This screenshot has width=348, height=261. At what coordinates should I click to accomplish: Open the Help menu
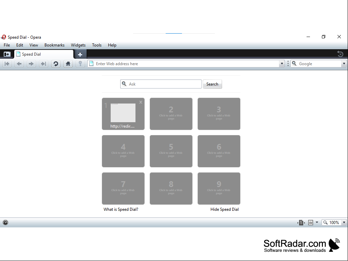(112, 45)
